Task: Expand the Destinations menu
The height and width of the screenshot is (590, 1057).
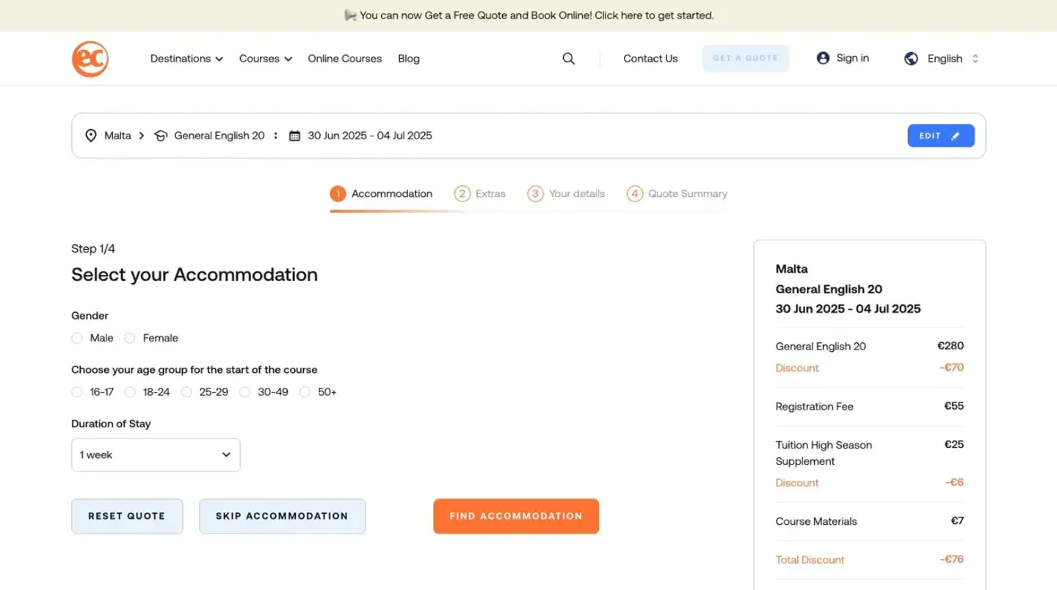Action: [x=186, y=59]
